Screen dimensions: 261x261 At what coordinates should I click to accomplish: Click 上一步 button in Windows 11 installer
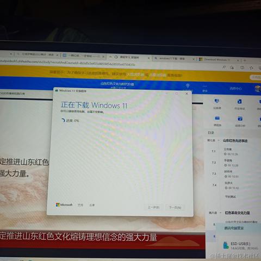[153, 207]
